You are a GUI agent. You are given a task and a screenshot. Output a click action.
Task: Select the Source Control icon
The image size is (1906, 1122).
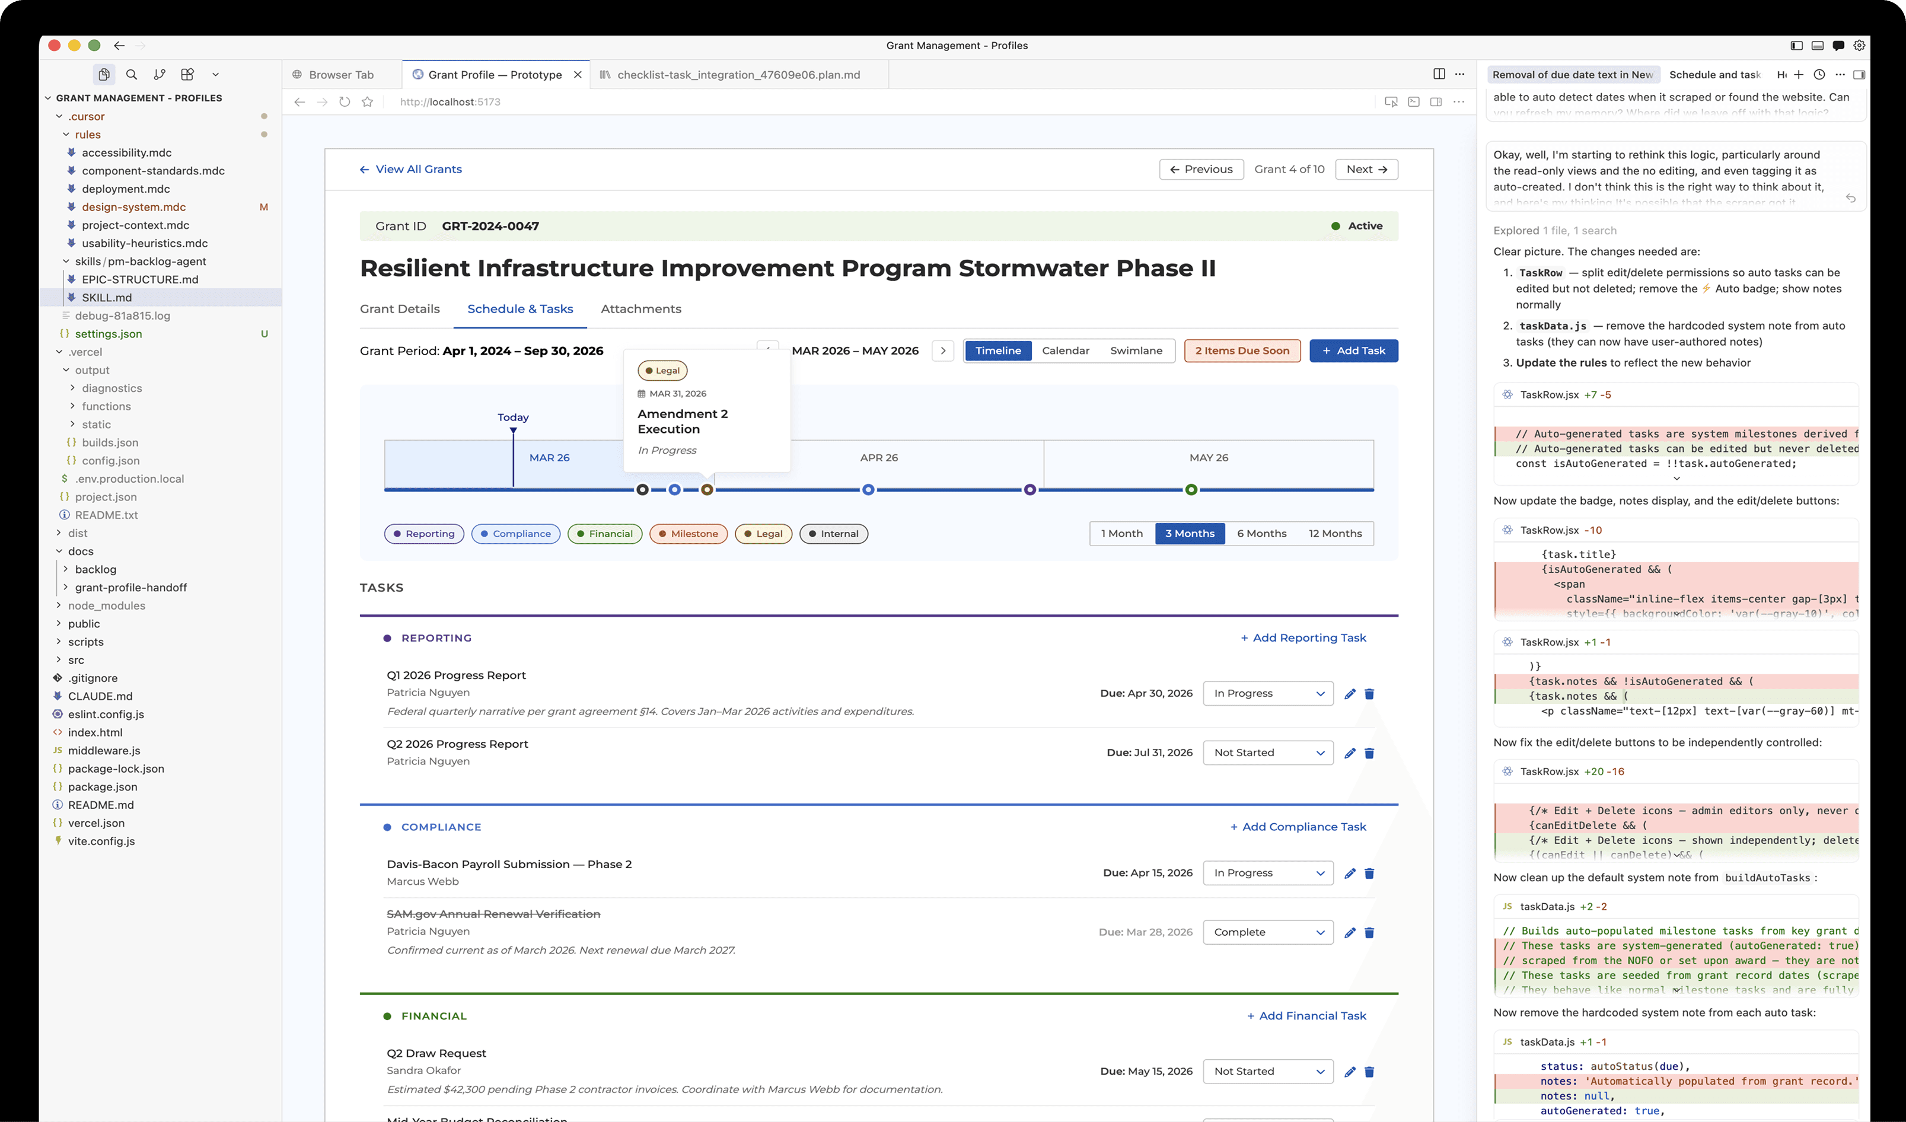[x=160, y=74]
